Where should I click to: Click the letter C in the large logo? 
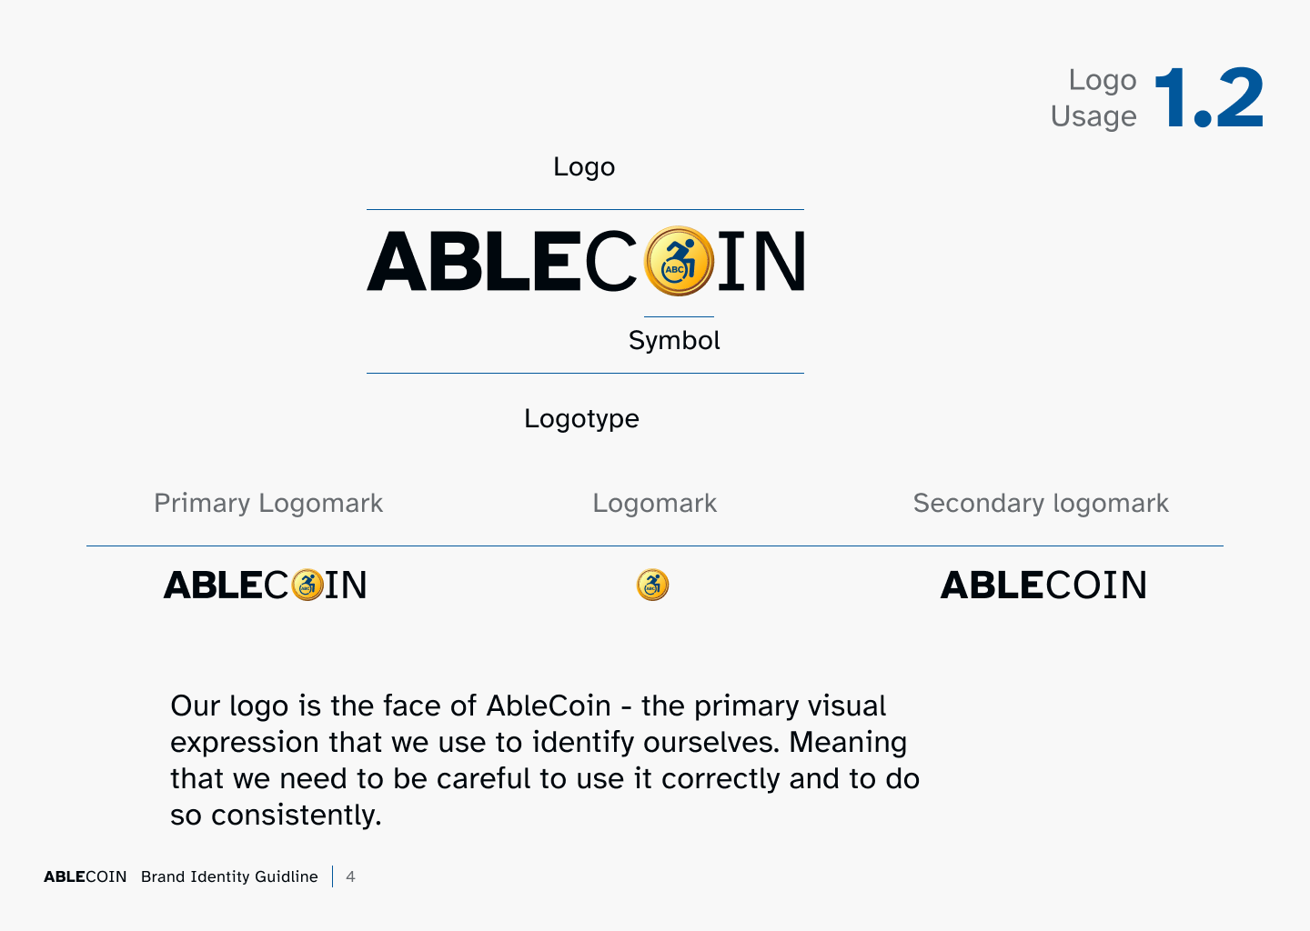click(610, 262)
